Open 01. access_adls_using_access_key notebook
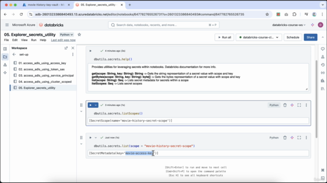The width and height of the screenshot is (327, 183). [x=43, y=63]
